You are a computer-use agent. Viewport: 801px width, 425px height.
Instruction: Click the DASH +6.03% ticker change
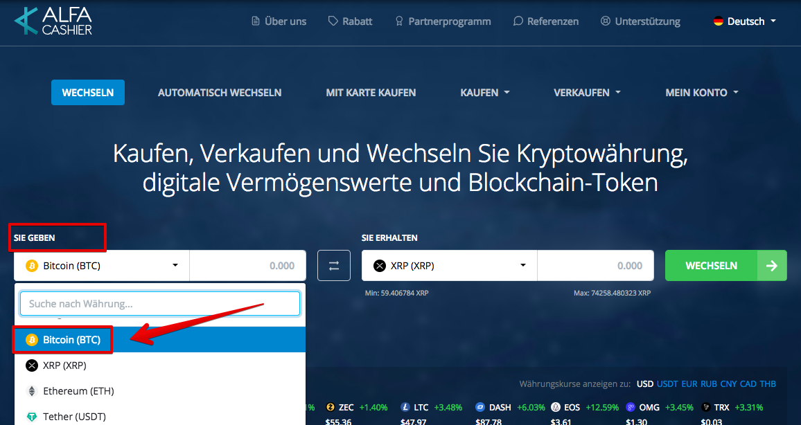(531, 407)
